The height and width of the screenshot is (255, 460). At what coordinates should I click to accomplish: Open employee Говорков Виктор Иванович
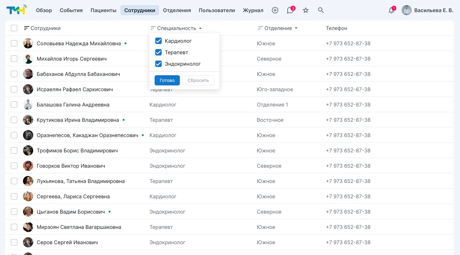pos(71,166)
